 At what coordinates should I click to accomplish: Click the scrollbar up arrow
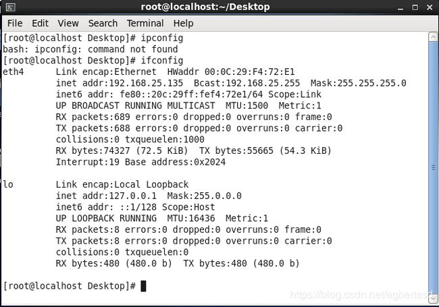pos(433,37)
